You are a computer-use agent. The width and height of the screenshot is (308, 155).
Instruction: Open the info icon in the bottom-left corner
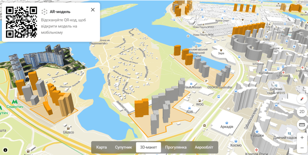(x=5, y=150)
